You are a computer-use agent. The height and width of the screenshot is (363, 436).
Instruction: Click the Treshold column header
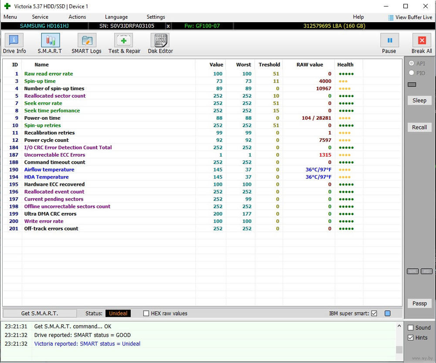pyautogui.click(x=269, y=65)
